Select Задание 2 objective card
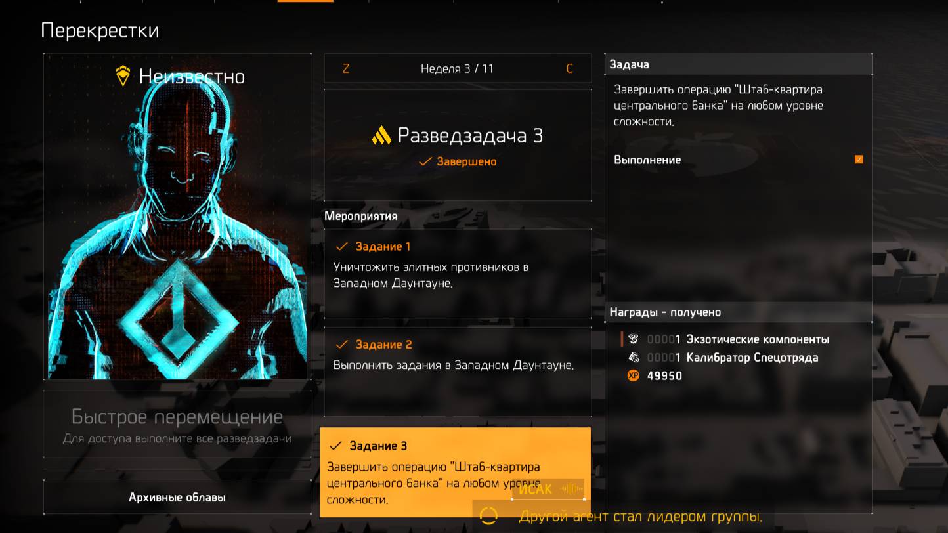Image resolution: width=948 pixels, height=533 pixels. click(x=458, y=372)
